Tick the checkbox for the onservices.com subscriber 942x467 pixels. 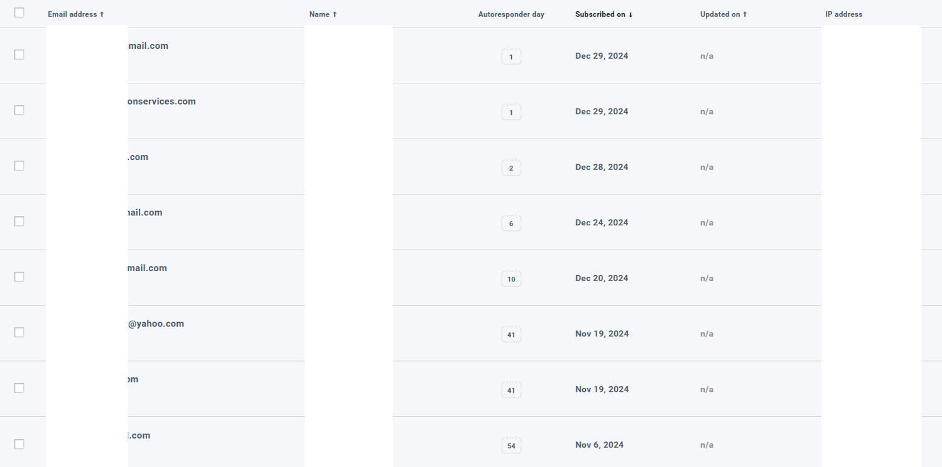click(19, 110)
